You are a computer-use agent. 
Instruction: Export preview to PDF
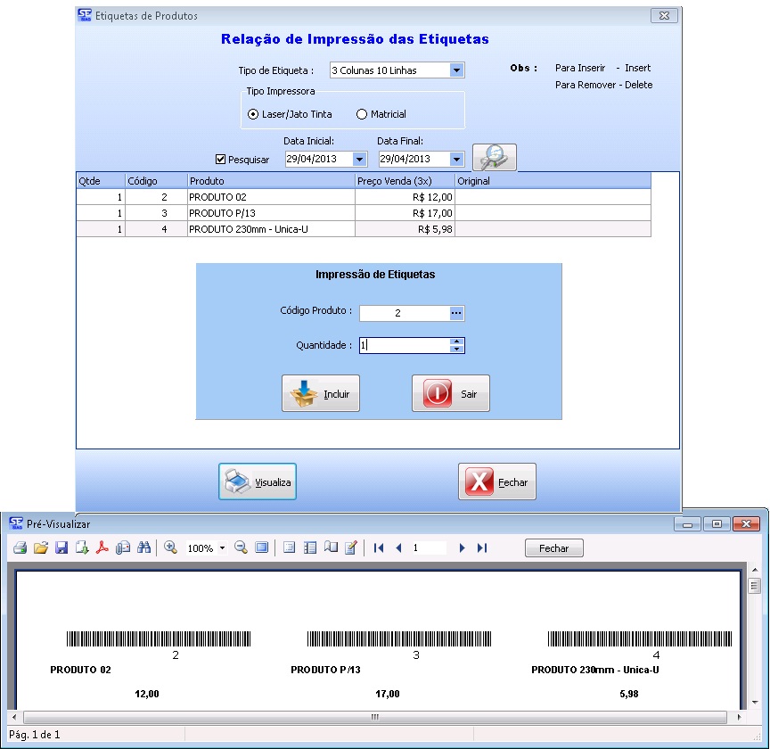coord(102,547)
